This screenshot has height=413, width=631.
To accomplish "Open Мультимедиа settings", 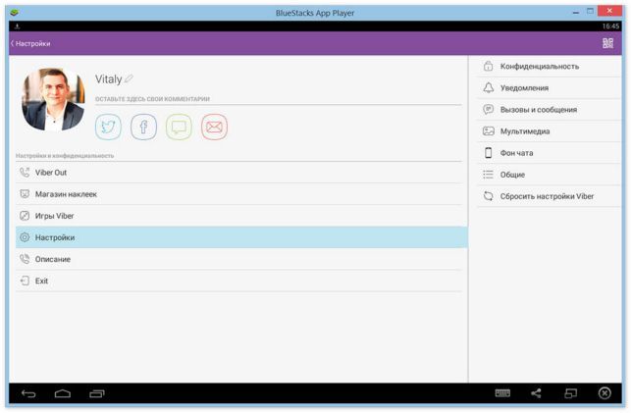I will click(549, 131).
